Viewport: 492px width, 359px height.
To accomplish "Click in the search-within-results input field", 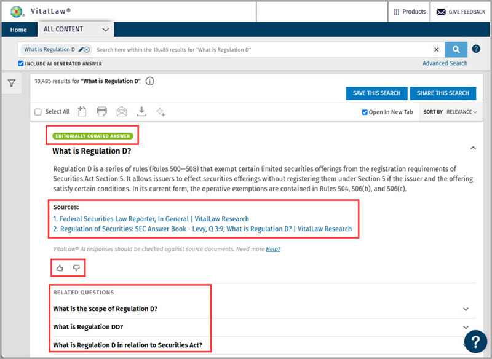I will tap(263, 50).
